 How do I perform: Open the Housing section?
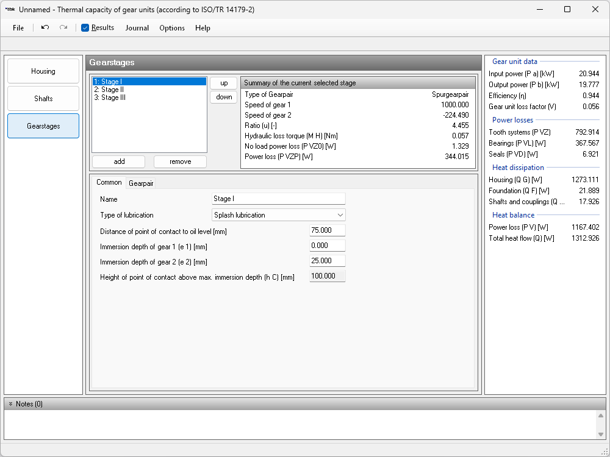[43, 71]
